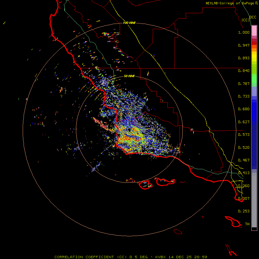The width and height of the screenshot is (259, 259).
Task: Click the TH threshold label on scale
Action: coord(247,224)
